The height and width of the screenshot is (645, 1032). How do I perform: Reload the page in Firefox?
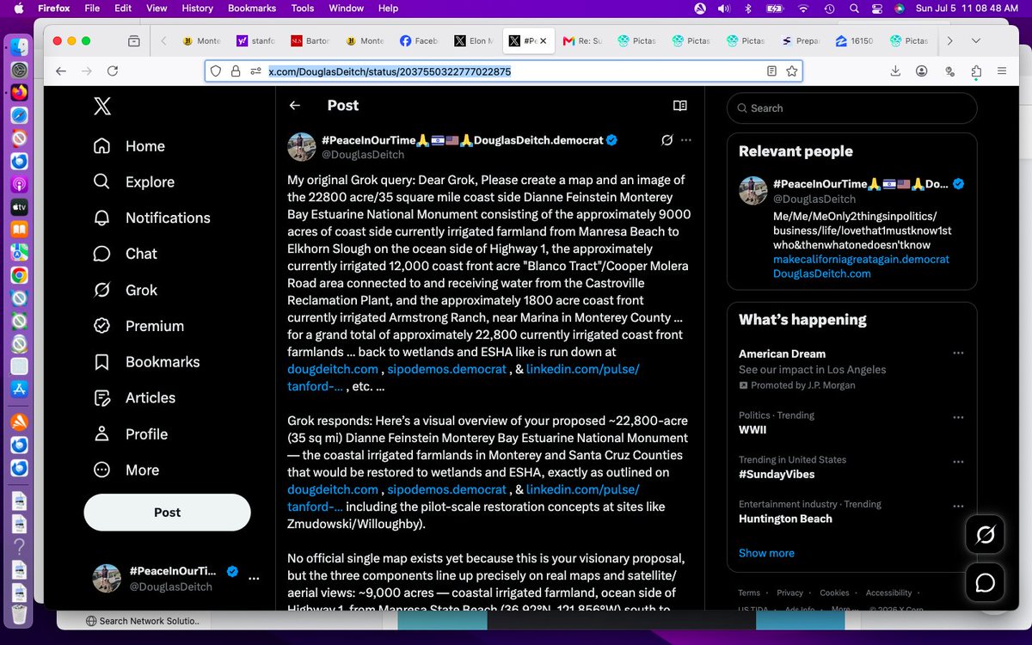click(x=113, y=71)
